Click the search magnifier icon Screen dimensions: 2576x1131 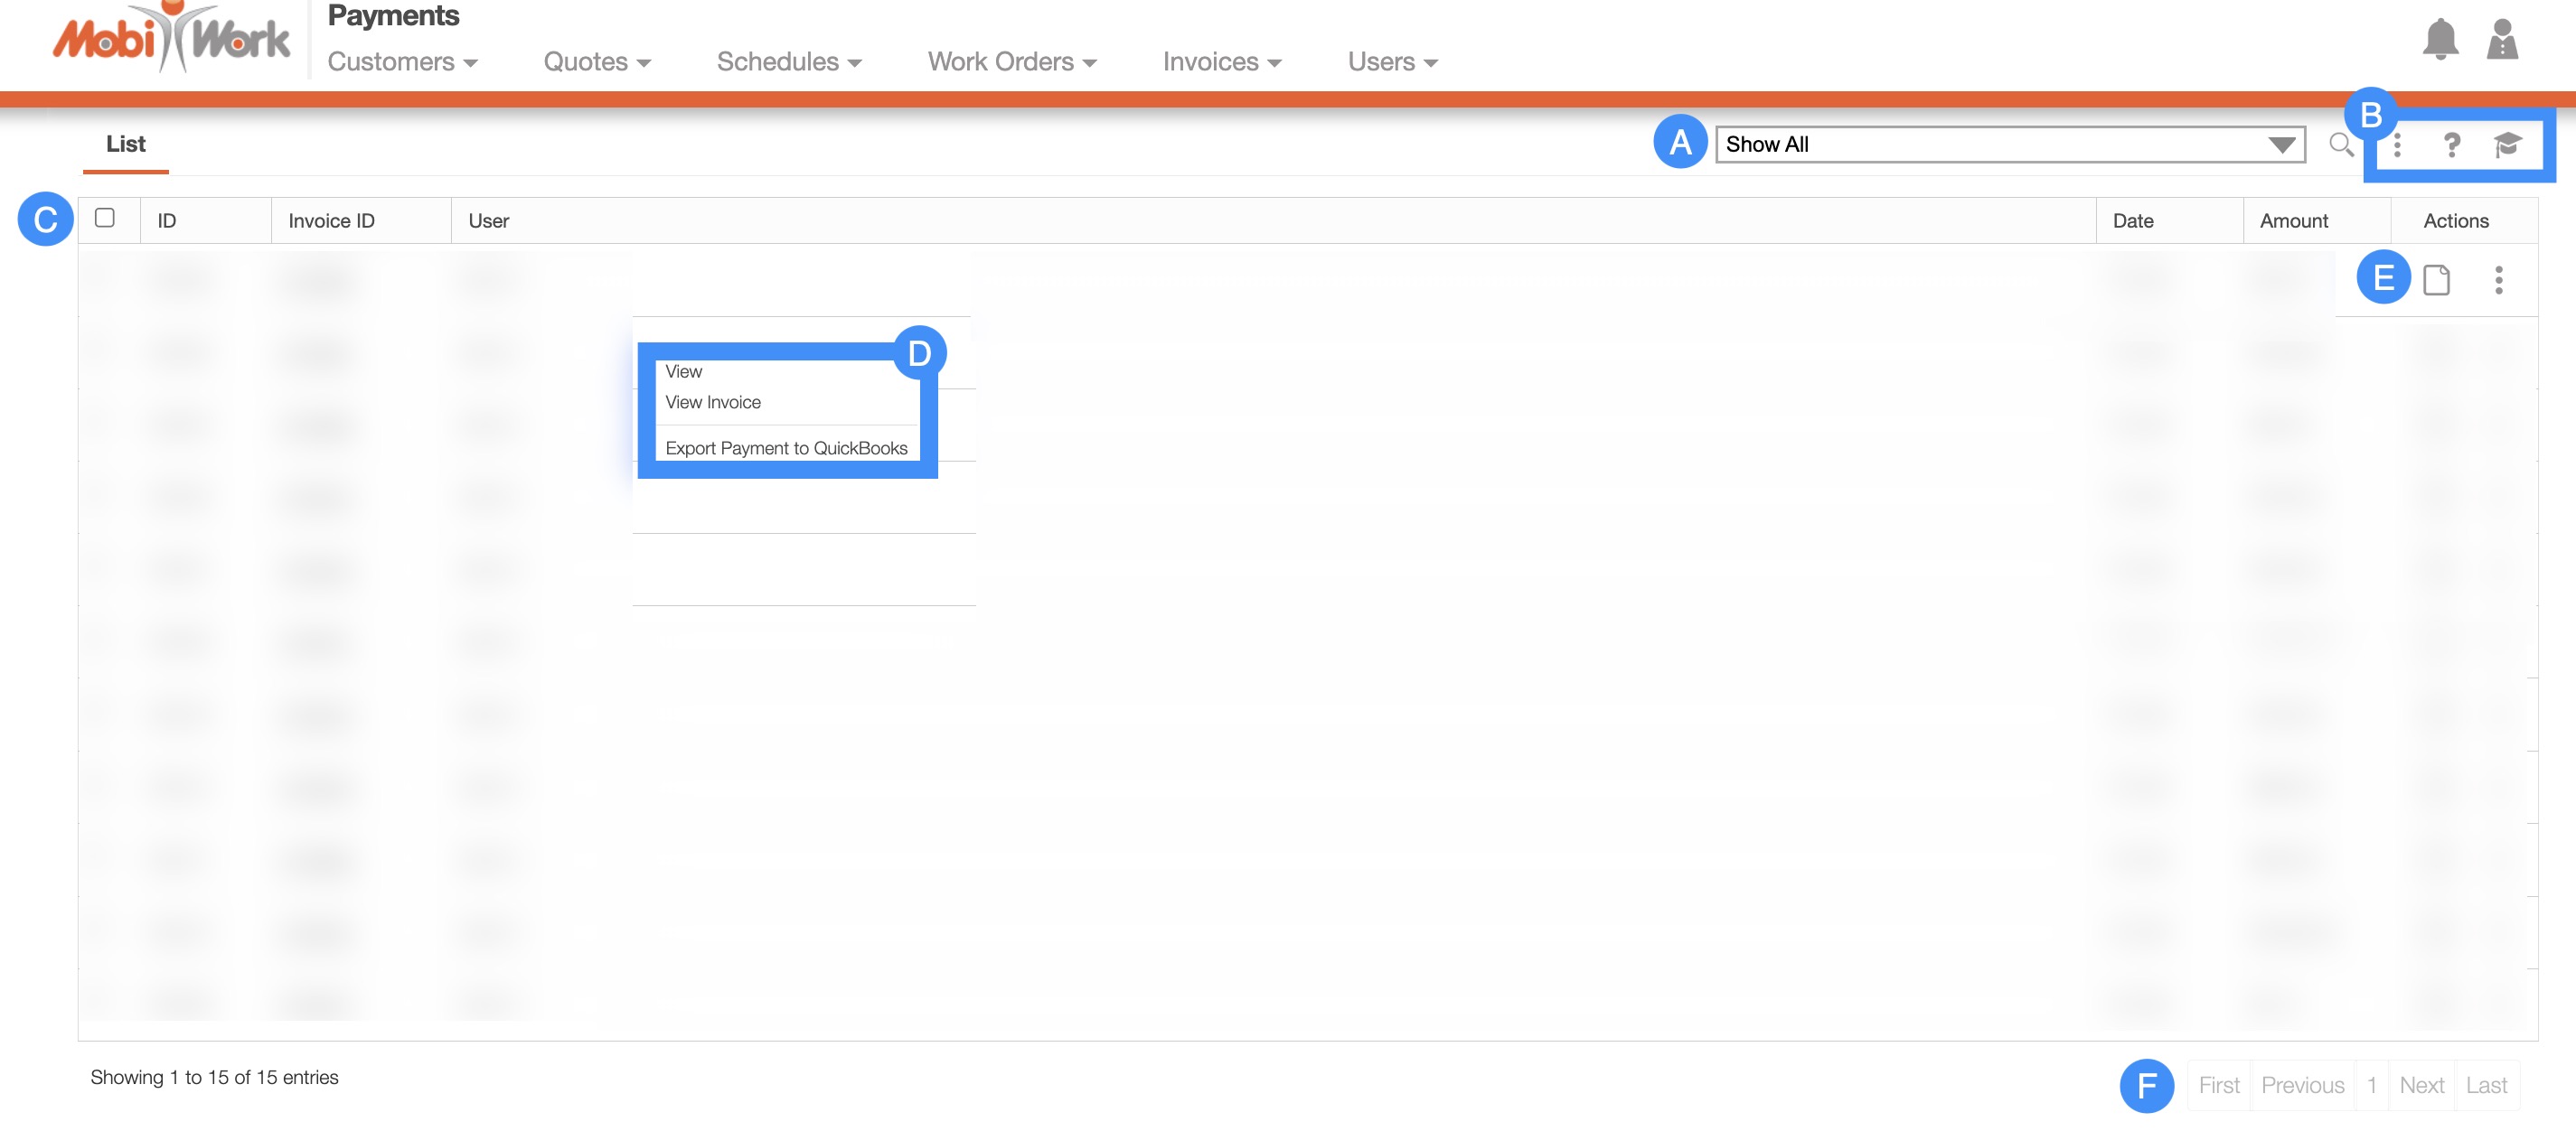[x=2340, y=145]
